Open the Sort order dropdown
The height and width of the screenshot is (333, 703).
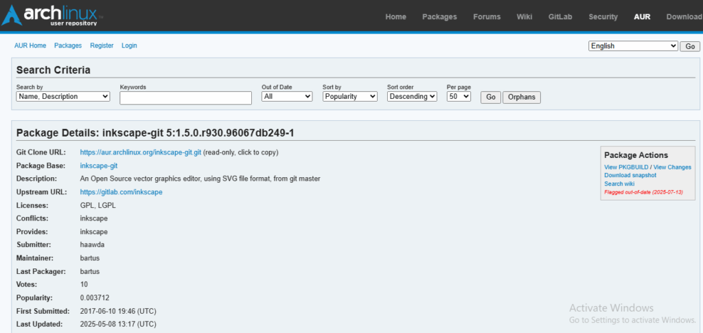click(x=412, y=97)
